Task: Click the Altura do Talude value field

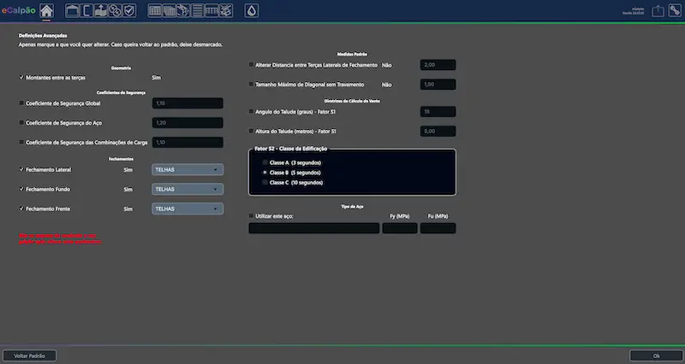Action: point(438,132)
